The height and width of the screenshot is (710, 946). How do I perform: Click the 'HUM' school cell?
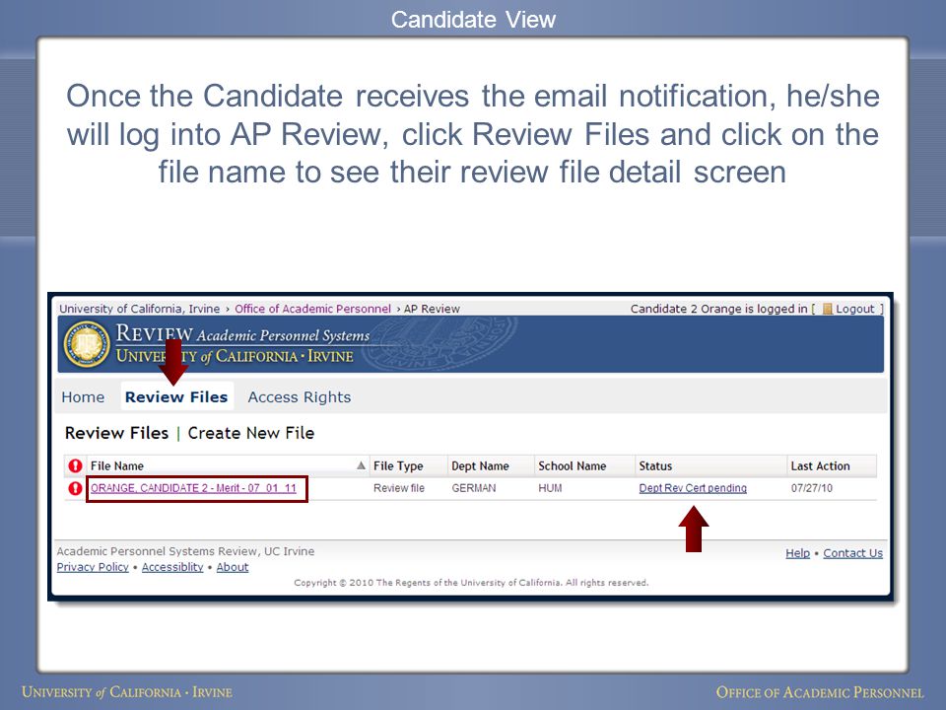[550, 488]
